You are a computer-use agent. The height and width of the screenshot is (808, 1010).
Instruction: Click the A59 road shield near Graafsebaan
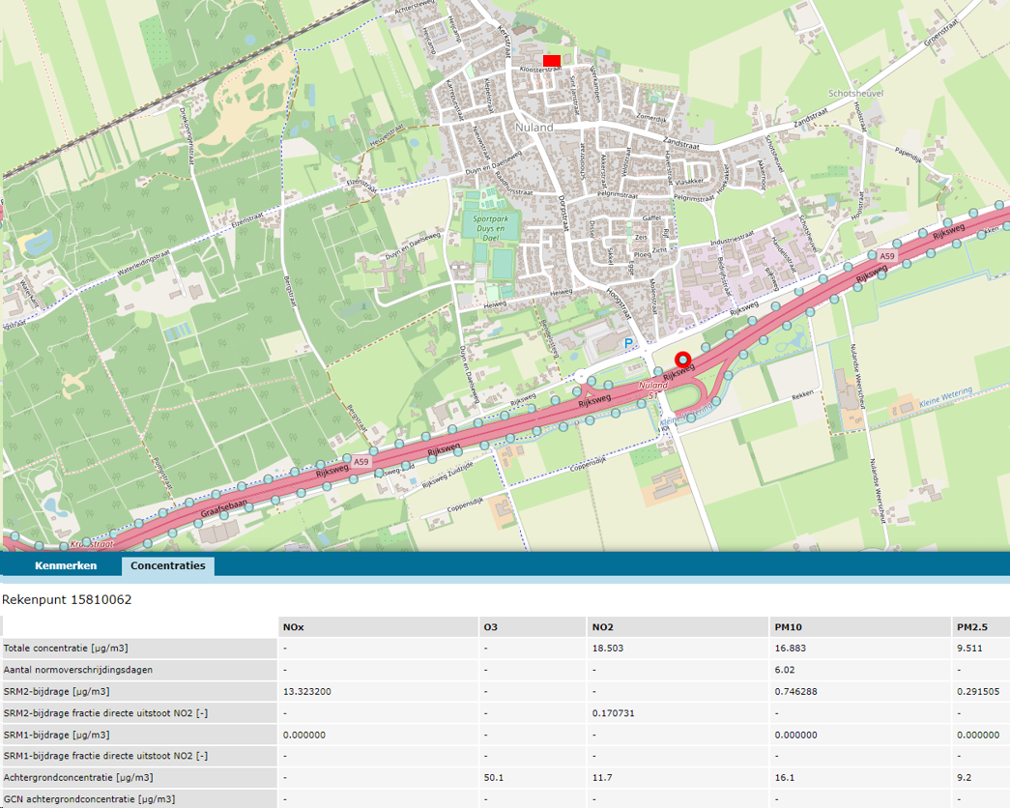pyautogui.click(x=361, y=461)
